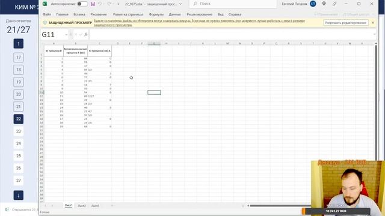Click the vertical scrollbar of the sheet
This screenshot has height=216, width=385.
click(x=376, y=103)
